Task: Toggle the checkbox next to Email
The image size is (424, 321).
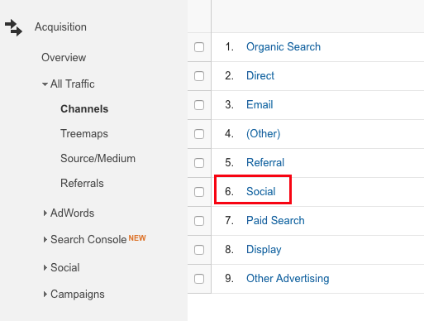Action: [199, 105]
